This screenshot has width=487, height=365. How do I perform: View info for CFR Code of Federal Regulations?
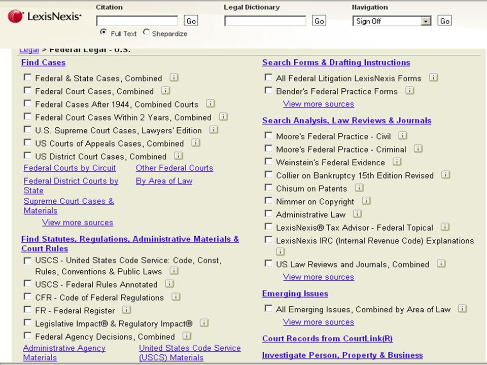176,297
